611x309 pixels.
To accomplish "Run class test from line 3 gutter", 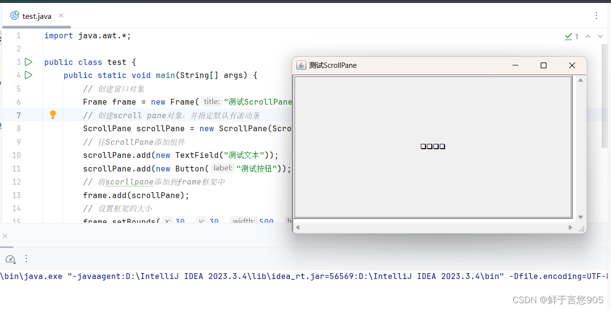I will tap(29, 62).
